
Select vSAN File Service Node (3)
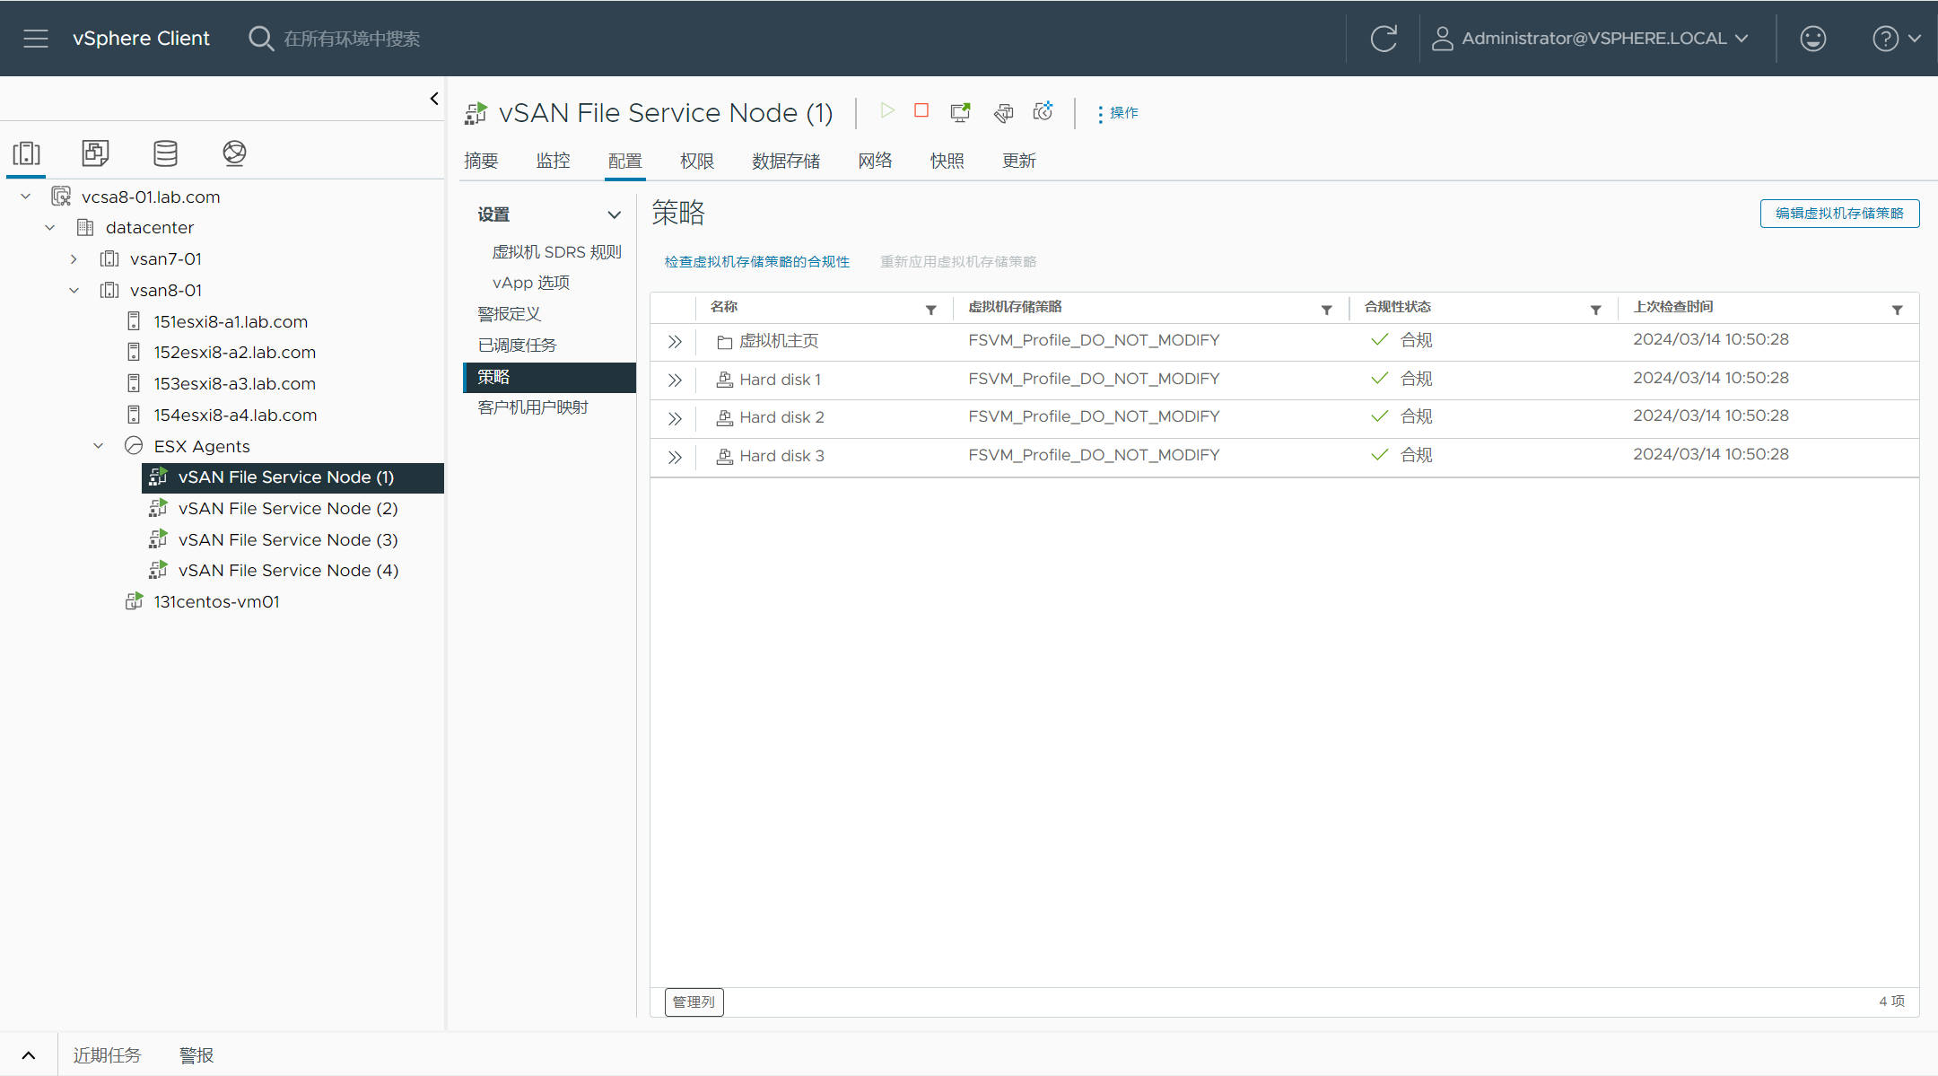click(288, 539)
